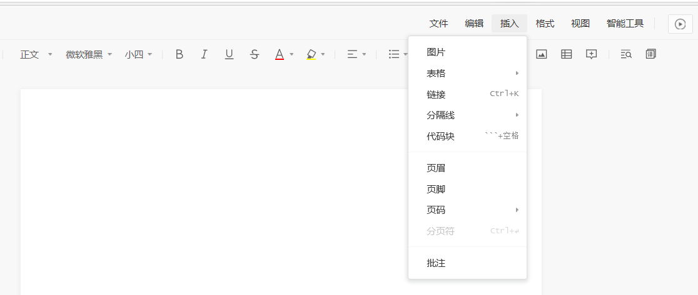Select 图片 from insert menu
Image resolution: width=698 pixels, height=295 pixels.
pyautogui.click(x=467, y=52)
